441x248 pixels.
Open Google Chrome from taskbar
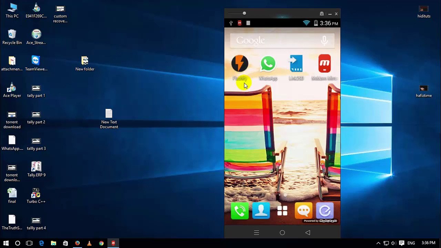pos(101,243)
